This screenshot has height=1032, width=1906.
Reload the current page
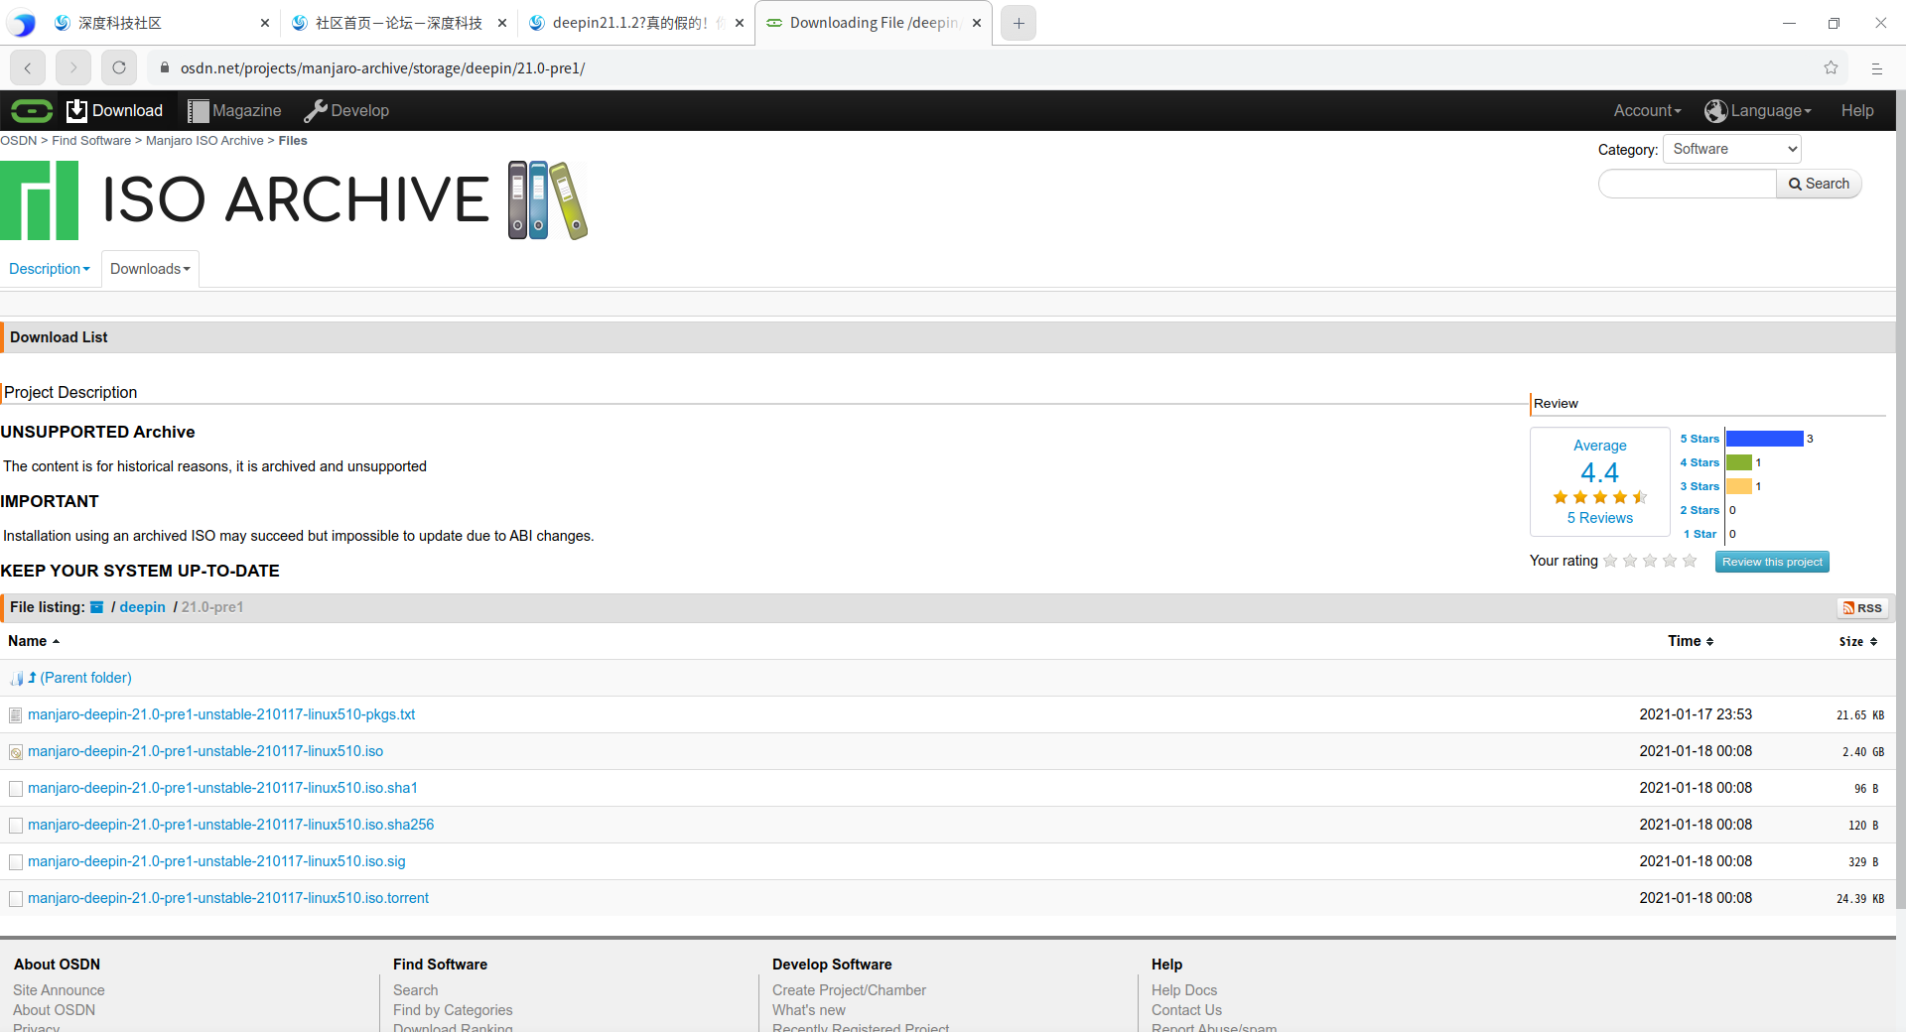click(x=118, y=67)
